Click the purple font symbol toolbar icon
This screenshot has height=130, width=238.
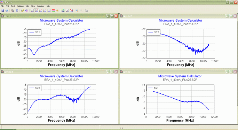tap(26, 10)
